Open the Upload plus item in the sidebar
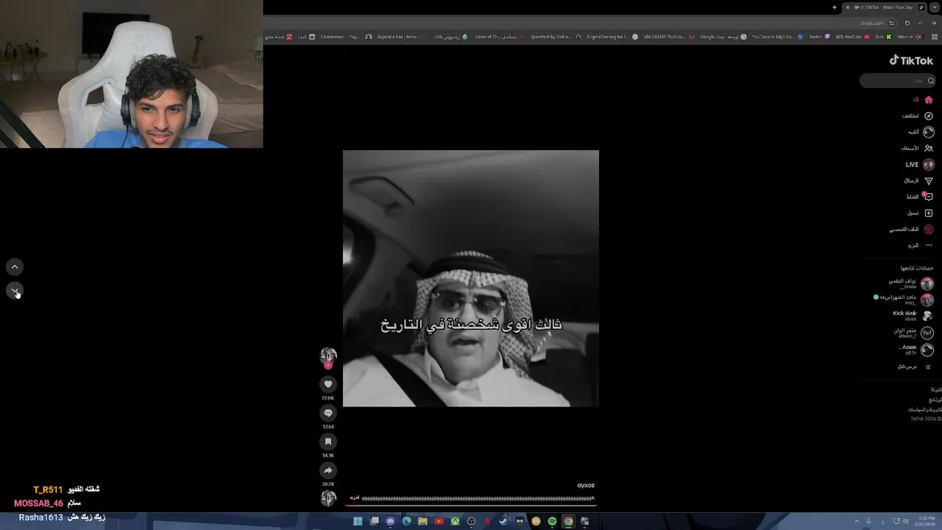The width and height of the screenshot is (942, 530). point(920,213)
